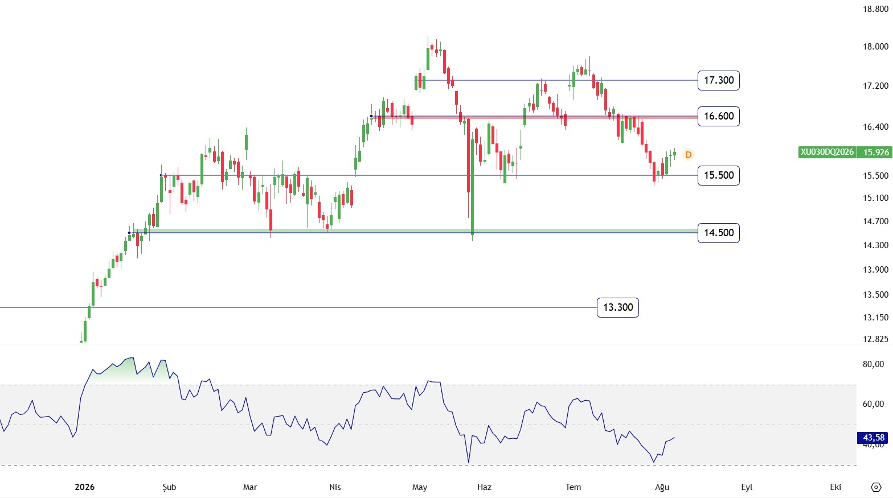
Task: Click the Tem month label
Action: point(573,487)
